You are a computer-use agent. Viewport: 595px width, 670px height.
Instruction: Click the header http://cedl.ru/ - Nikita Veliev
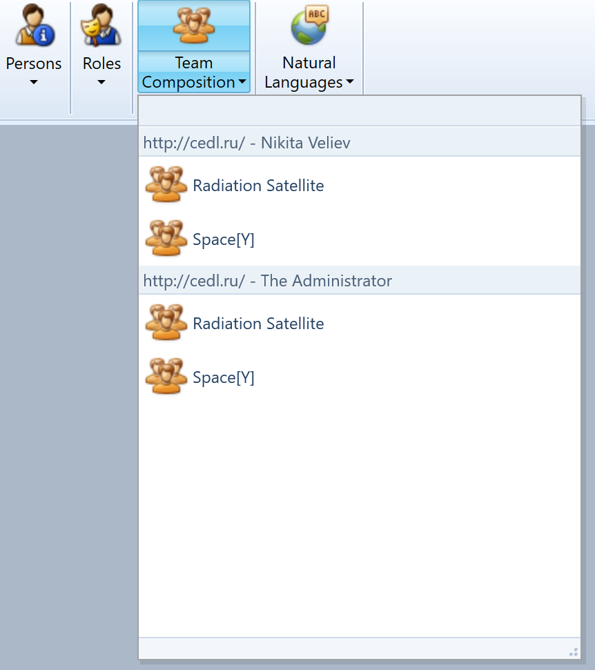[246, 142]
